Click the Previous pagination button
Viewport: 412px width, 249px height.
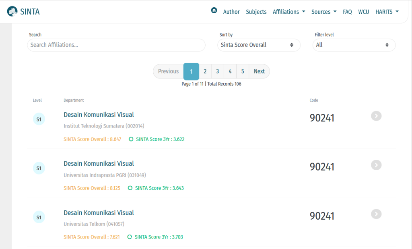(x=168, y=71)
